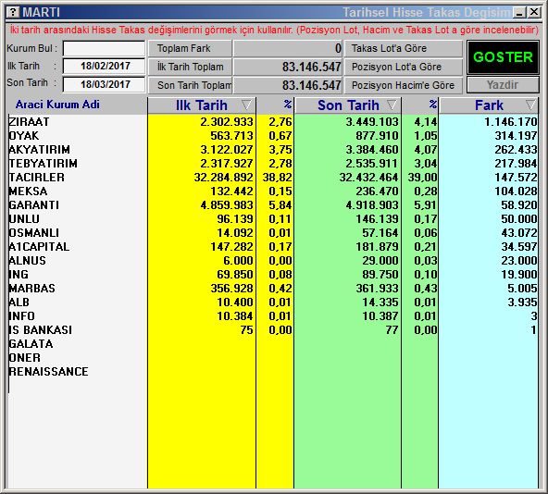548x494 pixels.
Task: Select Pozisyon Hacim'e Göre option
Action: pyautogui.click(x=404, y=85)
